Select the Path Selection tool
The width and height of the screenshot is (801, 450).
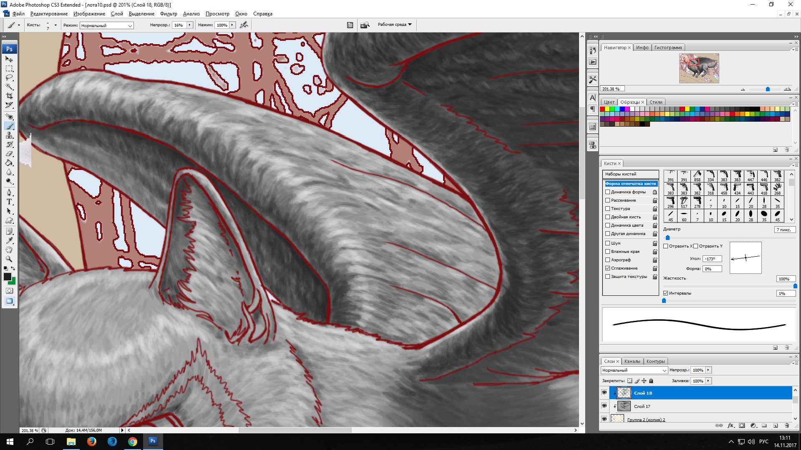(x=9, y=211)
